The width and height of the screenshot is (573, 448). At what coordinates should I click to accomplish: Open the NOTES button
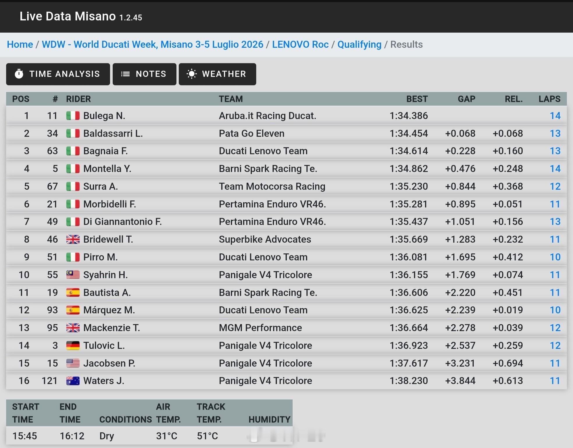click(x=144, y=74)
